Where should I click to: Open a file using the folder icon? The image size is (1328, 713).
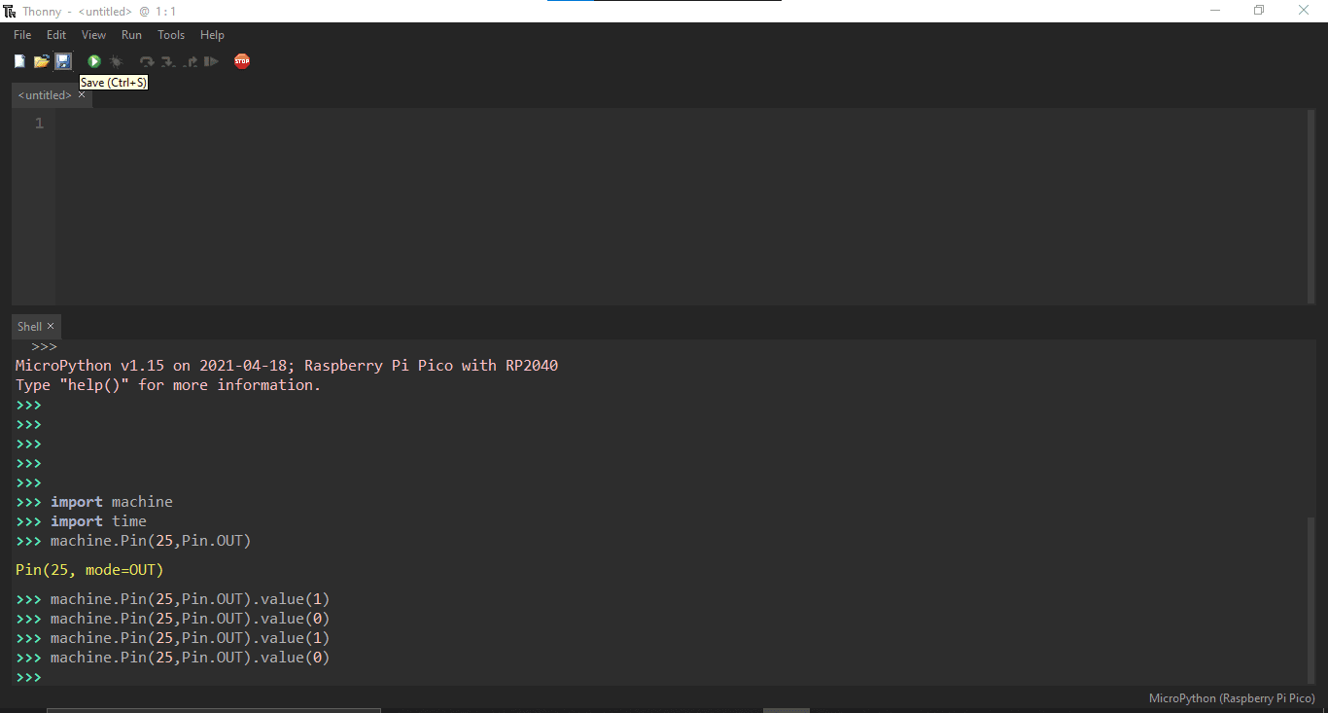click(41, 61)
